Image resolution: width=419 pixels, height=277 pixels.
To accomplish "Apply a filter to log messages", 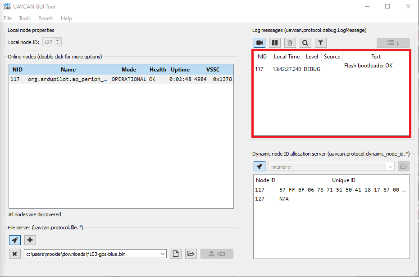I will coord(320,42).
